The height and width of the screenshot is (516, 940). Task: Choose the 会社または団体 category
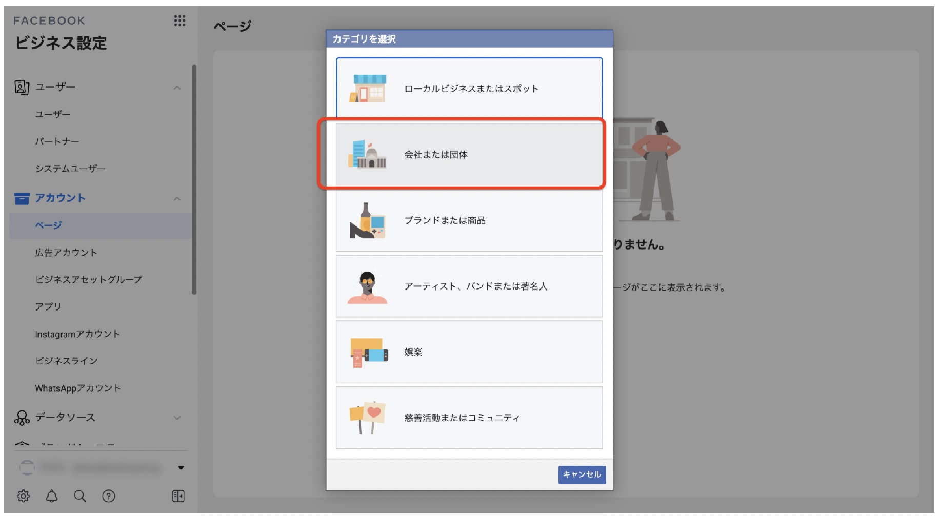point(469,155)
